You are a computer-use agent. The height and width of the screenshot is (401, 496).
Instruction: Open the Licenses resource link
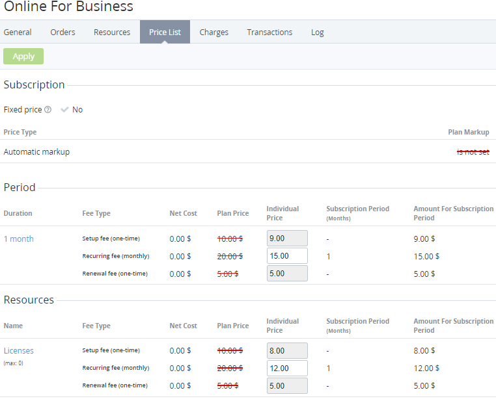tap(19, 350)
